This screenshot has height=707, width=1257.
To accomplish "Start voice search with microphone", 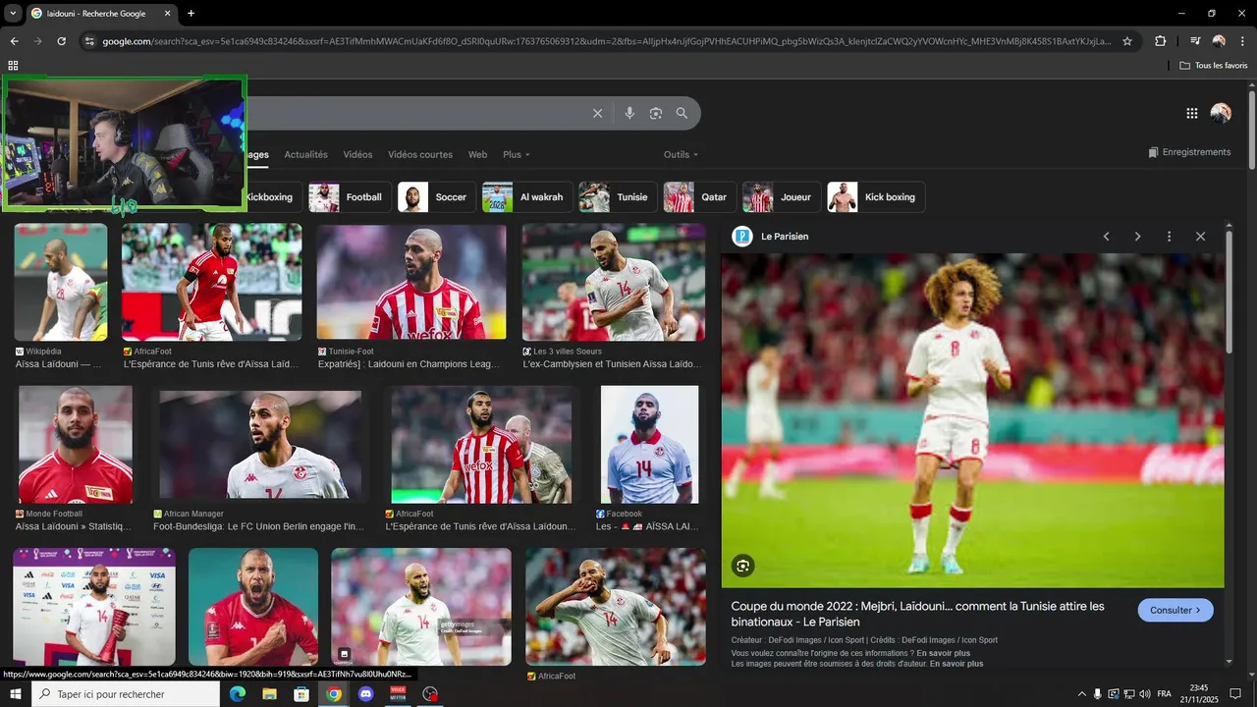I will [629, 113].
